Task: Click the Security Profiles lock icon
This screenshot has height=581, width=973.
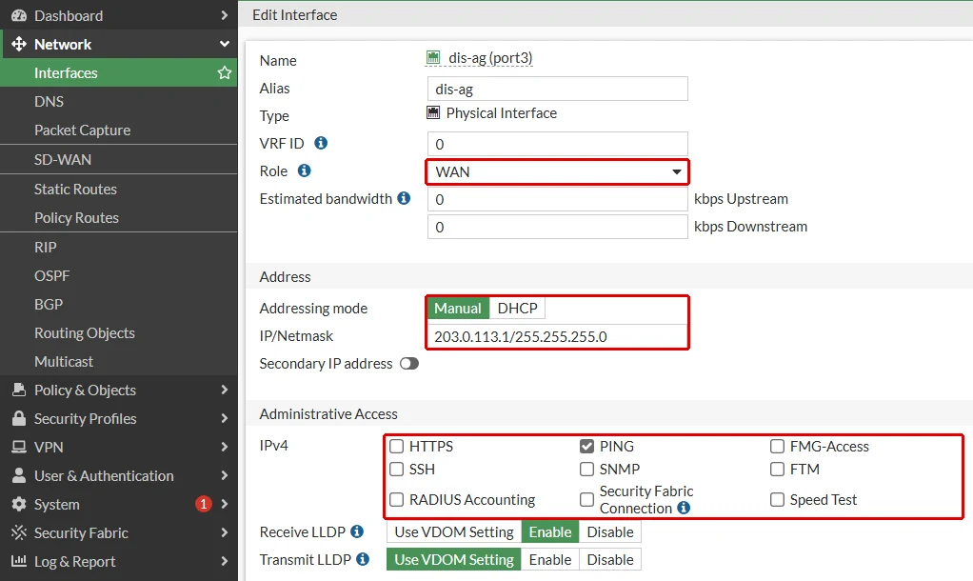Action: (19, 418)
